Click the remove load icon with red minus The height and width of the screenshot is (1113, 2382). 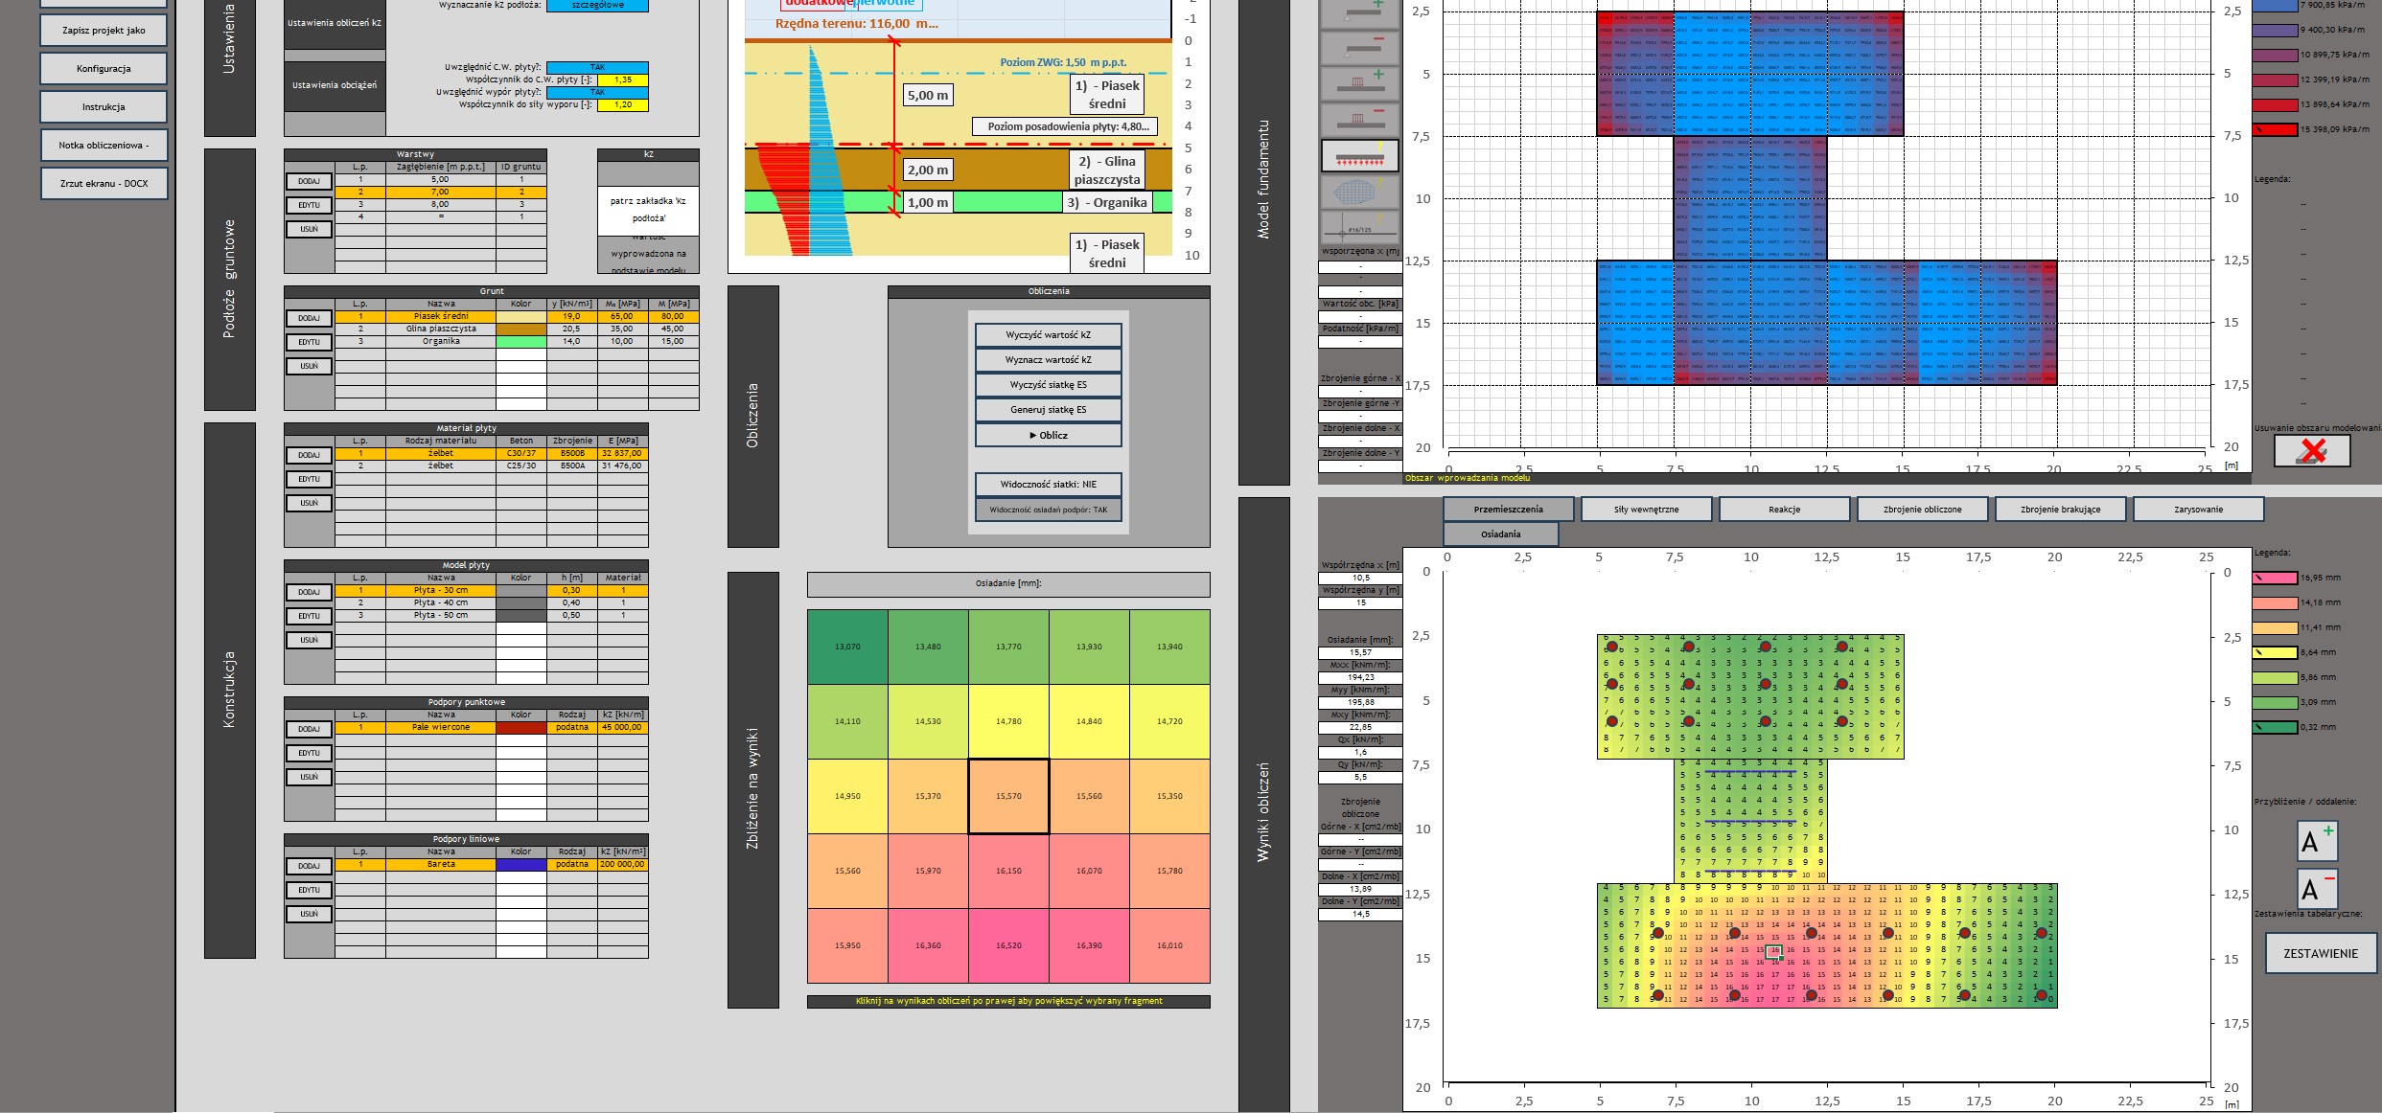1358,120
